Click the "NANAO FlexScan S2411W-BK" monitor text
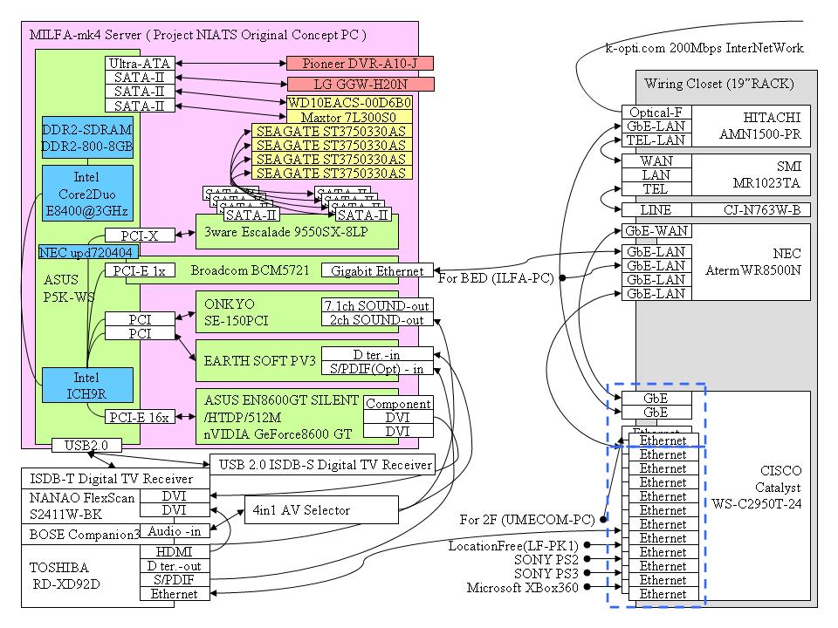The width and height of the screenshot is (838, 628). [x=82, y=506]
